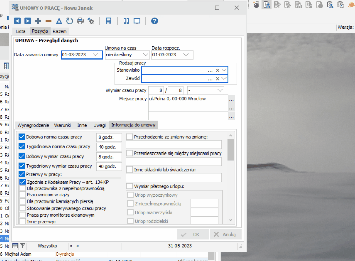Check Wymiar płatnego urlopu
The width and height of the screenshot is (355, 261).
tap(129, 186)
